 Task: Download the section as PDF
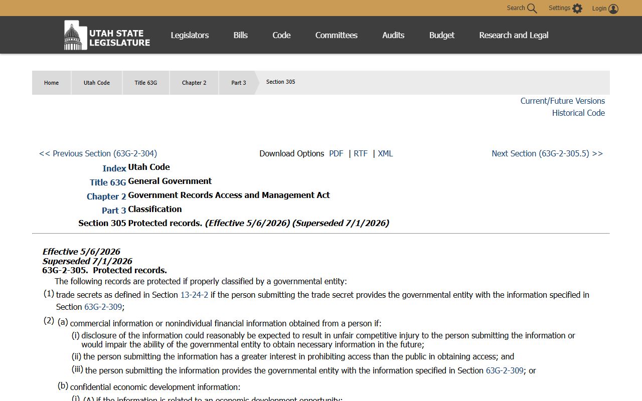(x=336, y=153)
